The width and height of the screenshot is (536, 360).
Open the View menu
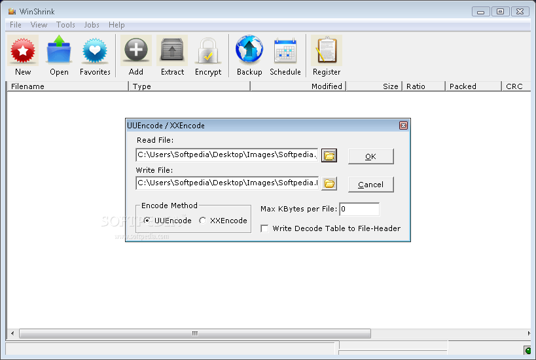pos(39,25)
